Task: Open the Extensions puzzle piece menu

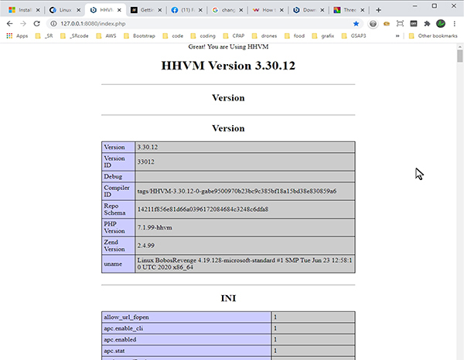Action: [427, 24]
